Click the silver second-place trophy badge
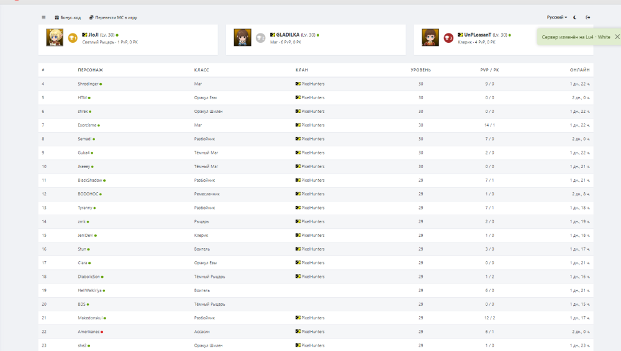The width and height of the screenshot is (621, 351). [260, 38]
